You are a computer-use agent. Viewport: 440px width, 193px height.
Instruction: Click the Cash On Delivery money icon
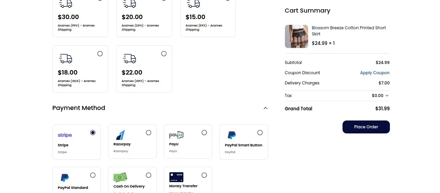pos(120,177)
